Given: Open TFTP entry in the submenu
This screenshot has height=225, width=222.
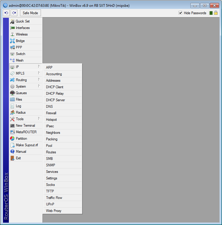Looking at the screenshot, I should (63, 191).
